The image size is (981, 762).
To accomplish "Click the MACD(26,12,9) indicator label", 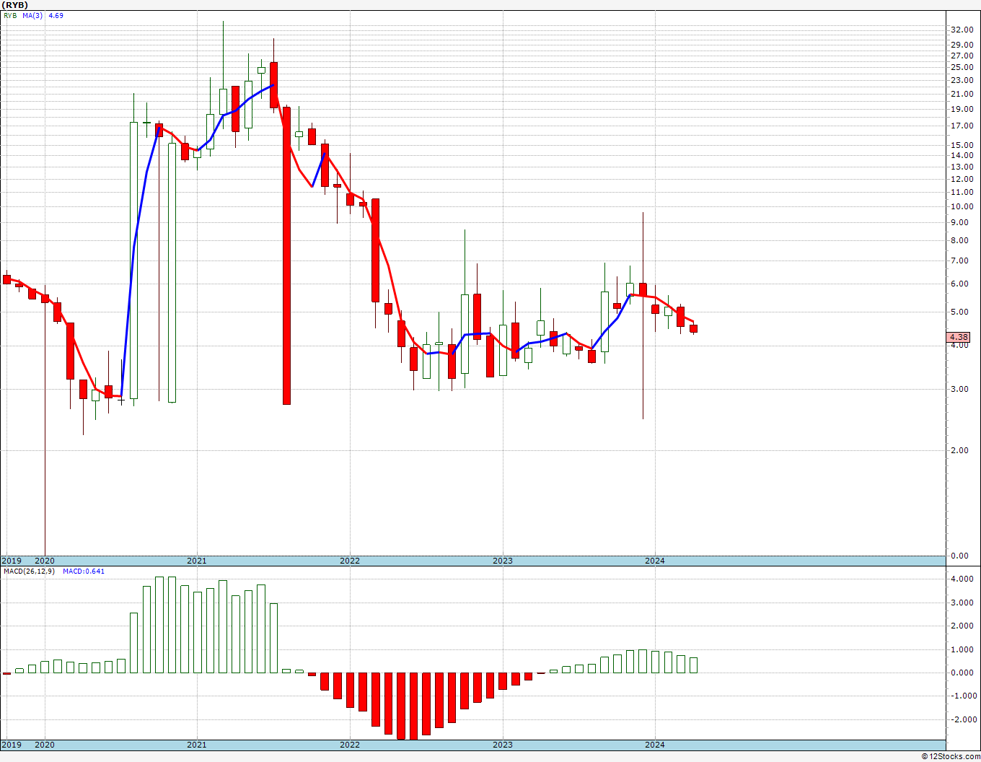I will point(30,571).
